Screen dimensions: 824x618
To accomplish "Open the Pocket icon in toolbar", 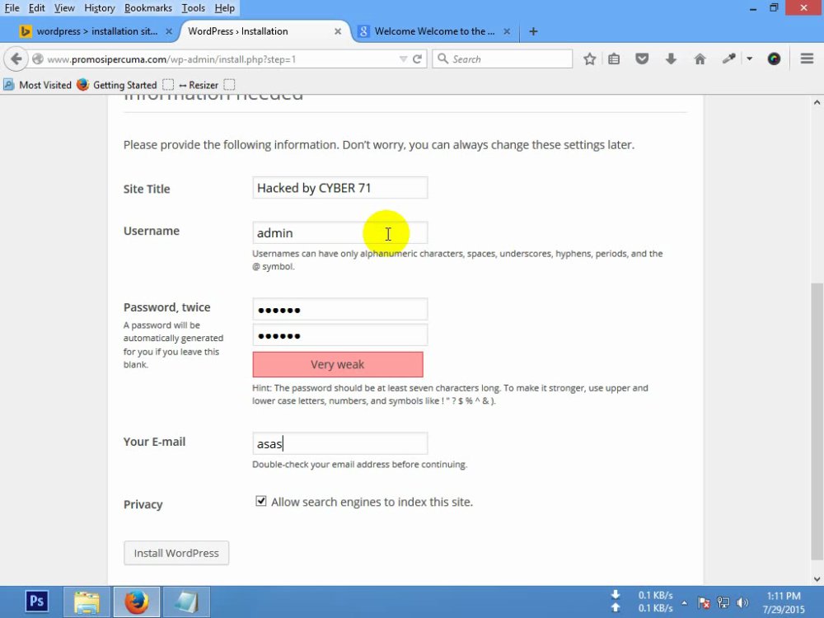I will (642, 59).
